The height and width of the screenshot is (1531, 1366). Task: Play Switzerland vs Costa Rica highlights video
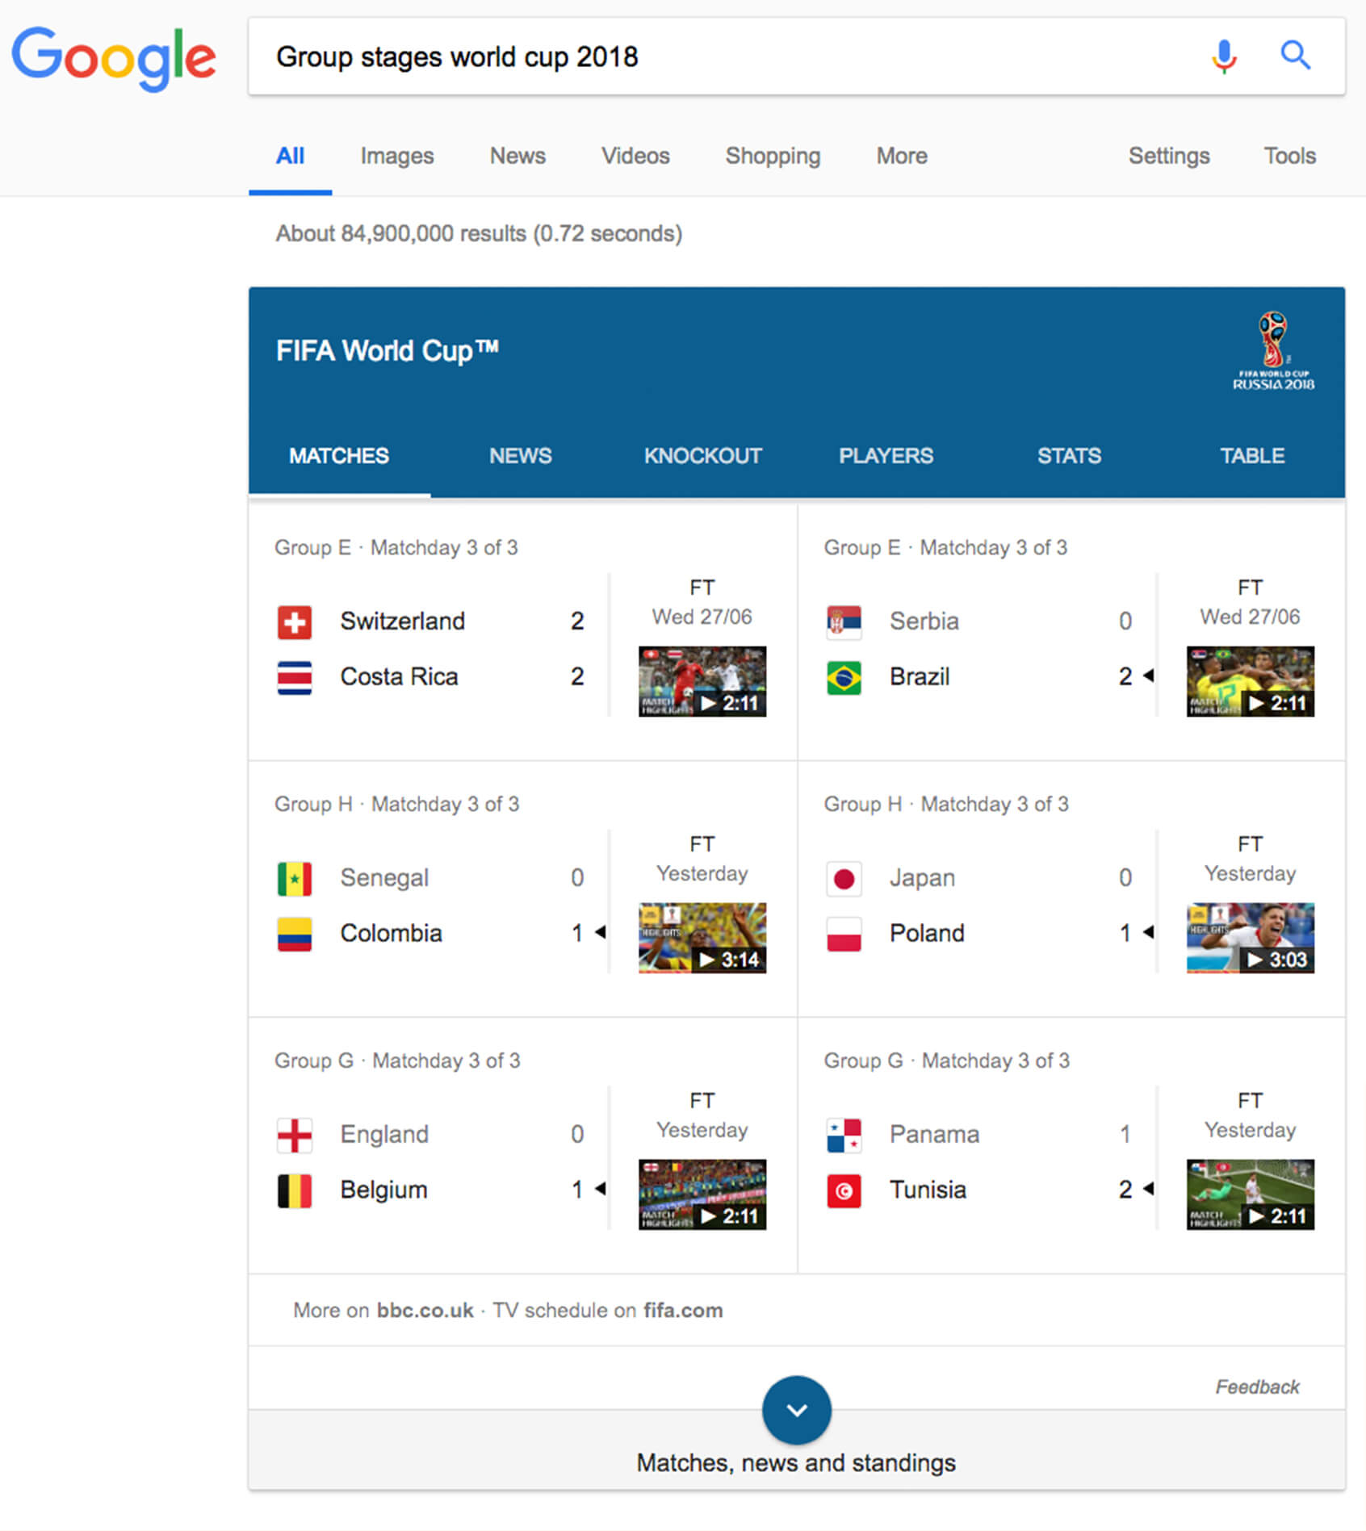(702, 681)
